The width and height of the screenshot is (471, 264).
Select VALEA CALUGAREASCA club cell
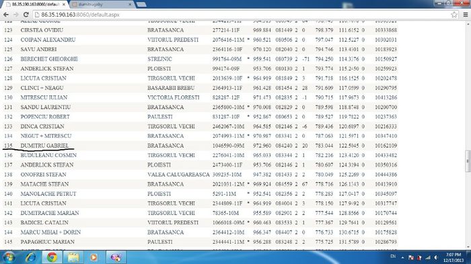(178, 174)
